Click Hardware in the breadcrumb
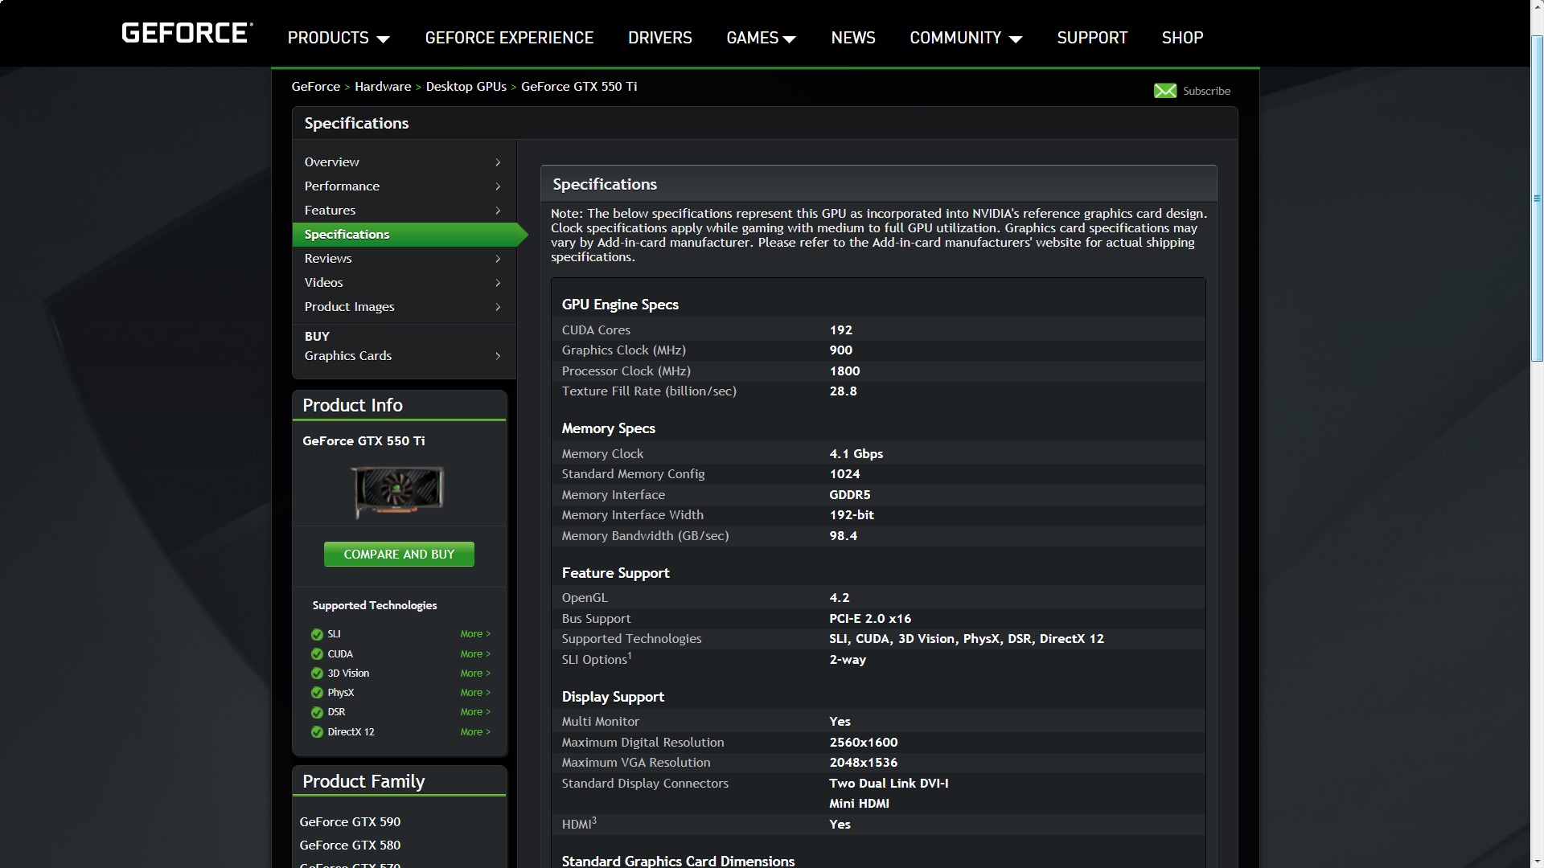1544x868 pixels. 383,87
